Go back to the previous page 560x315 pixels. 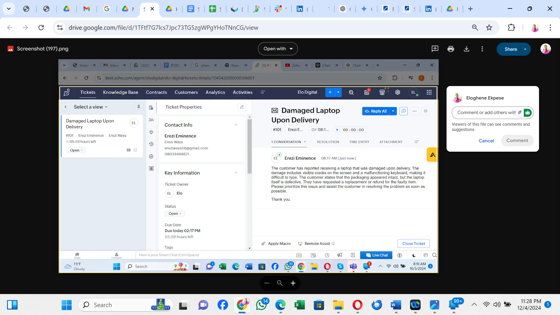(x=10, y=27)
